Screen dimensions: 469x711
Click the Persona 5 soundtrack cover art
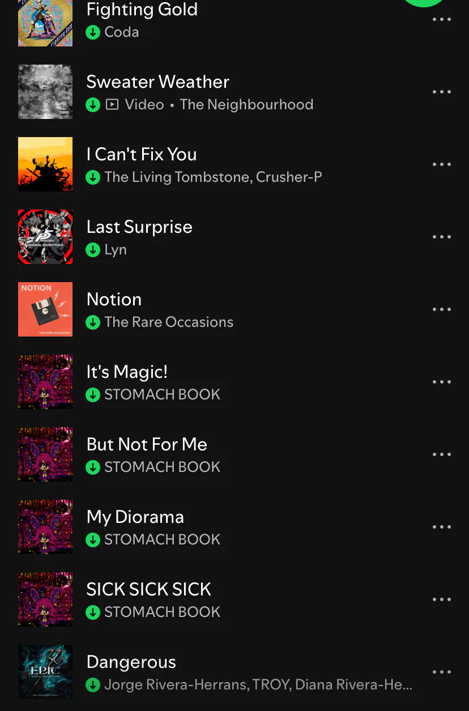tap(45, 237)
